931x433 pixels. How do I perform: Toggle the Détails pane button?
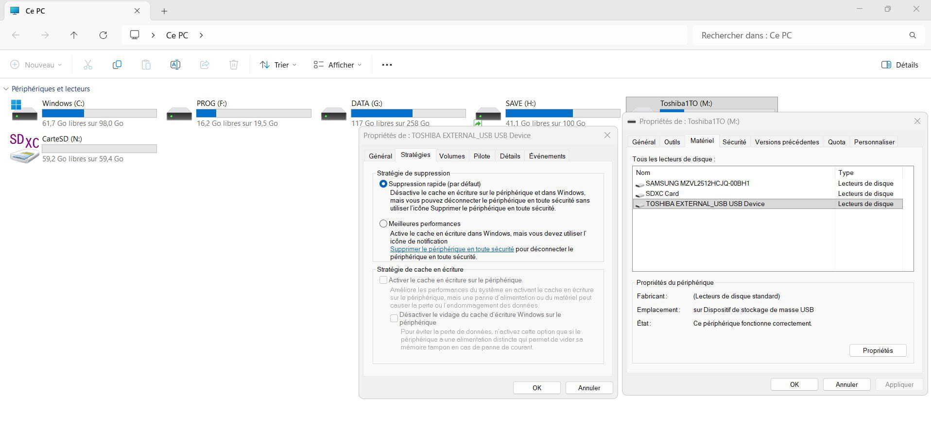click(899, 65)
